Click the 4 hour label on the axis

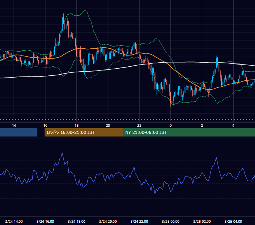point(233,126)
